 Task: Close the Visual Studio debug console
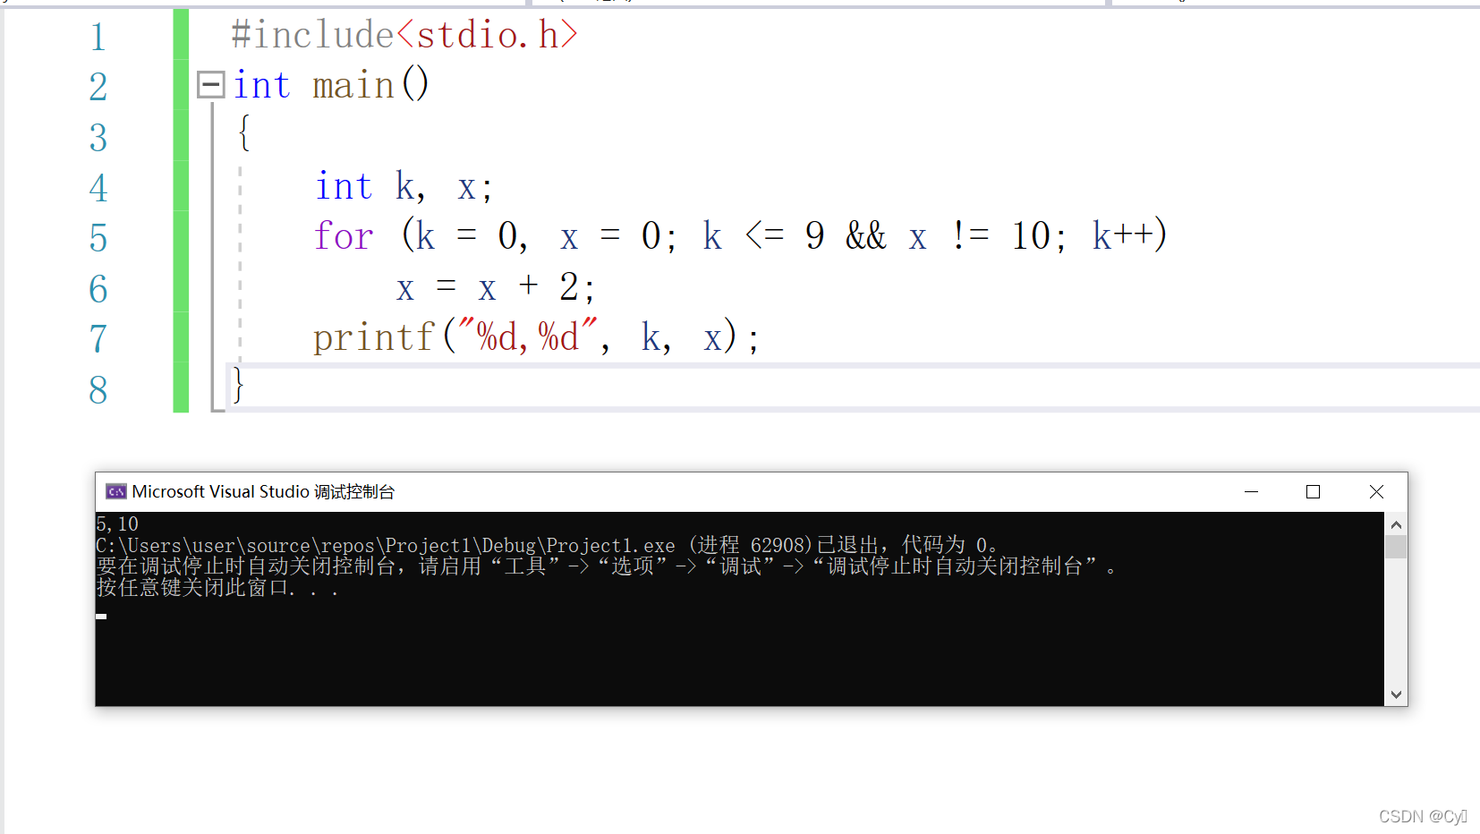[x=1376, y=491]
